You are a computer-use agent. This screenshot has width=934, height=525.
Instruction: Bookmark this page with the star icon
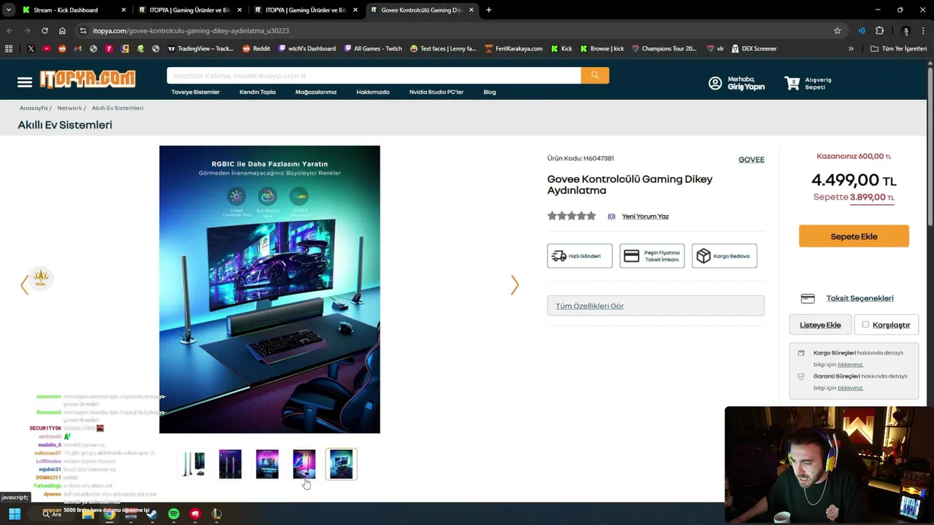pos(838,31)
